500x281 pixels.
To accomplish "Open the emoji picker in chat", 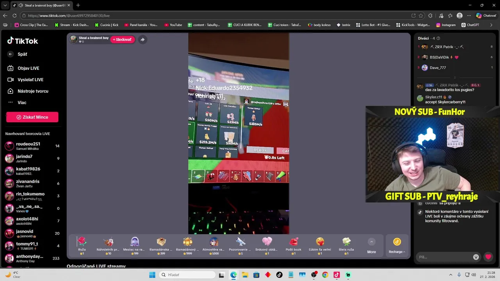I will [476, 257].
